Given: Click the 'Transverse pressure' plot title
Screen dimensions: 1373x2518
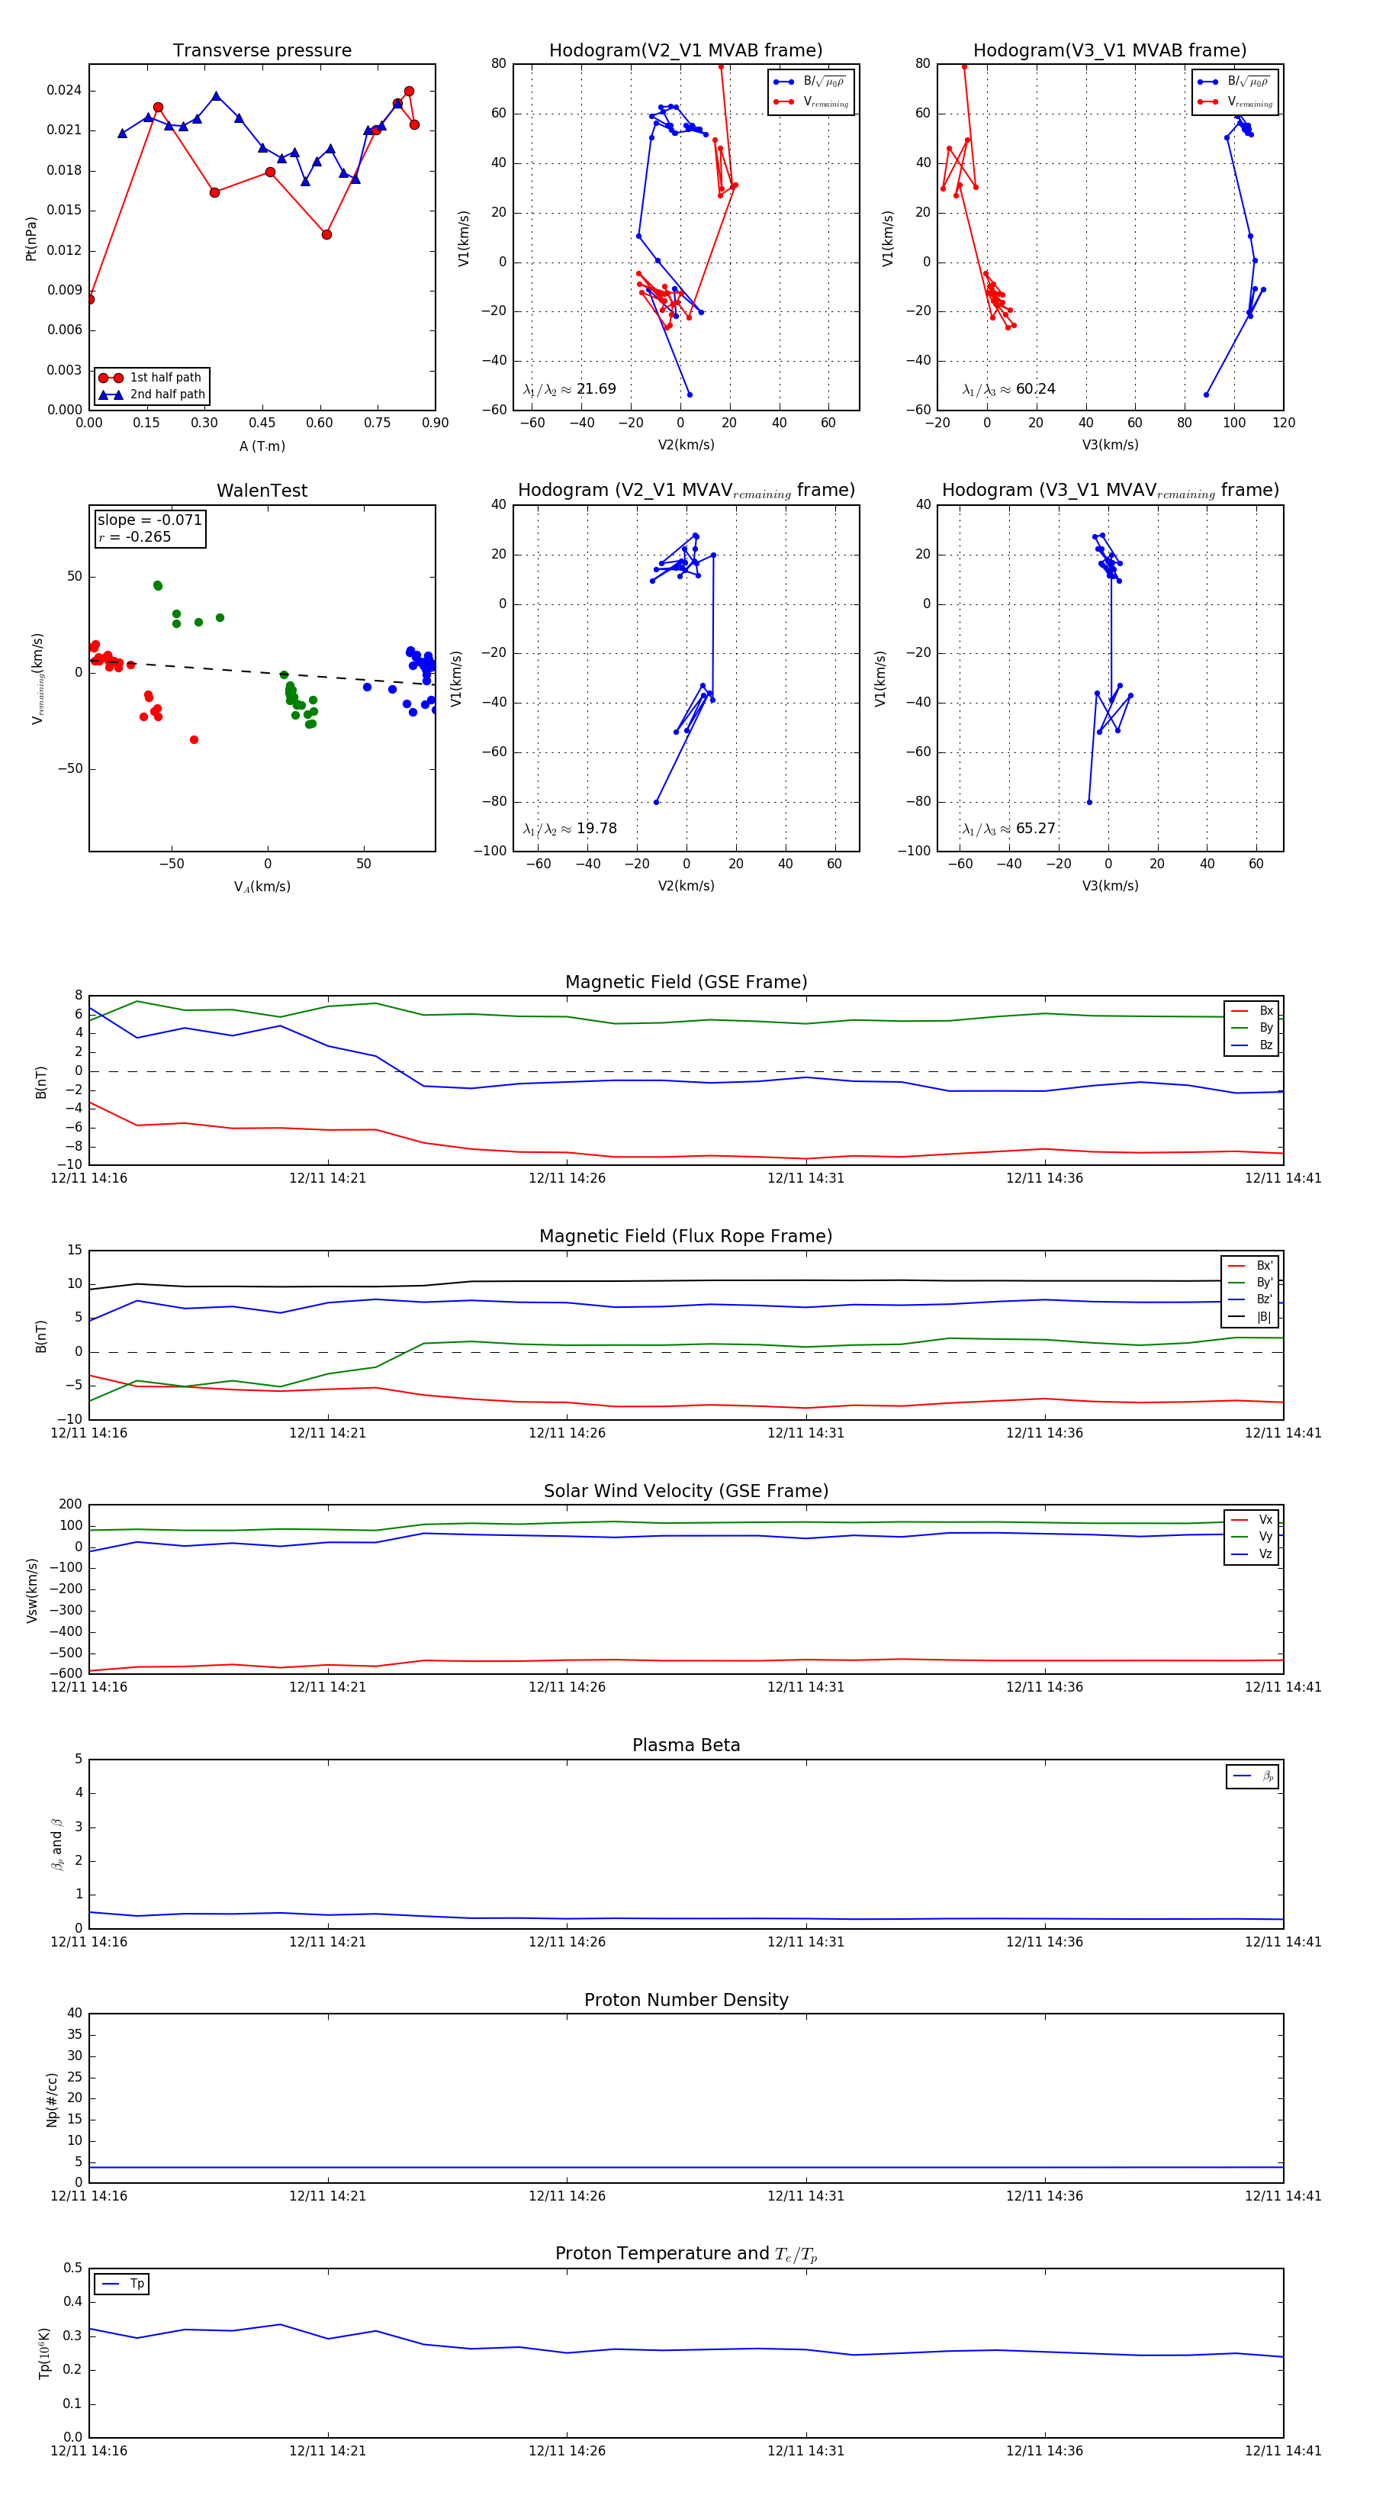Looking at the screenshot, I should 262,51.
